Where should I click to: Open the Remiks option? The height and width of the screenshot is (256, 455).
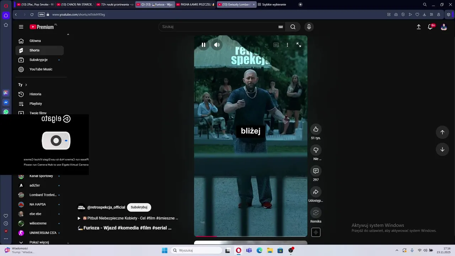coord(316,213)
